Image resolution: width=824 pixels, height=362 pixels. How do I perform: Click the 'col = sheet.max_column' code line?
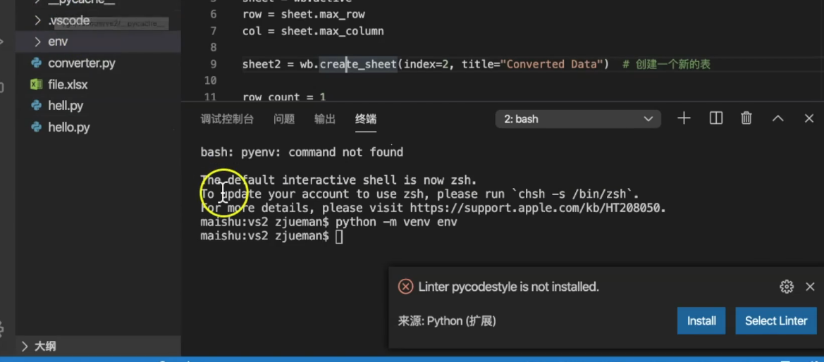(x=313, y=31)
